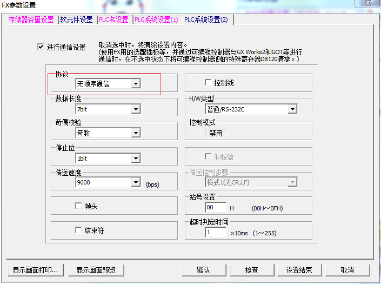Enable the 控制线 checkbox
Screen dimensions: 381x284
click(208, 83)
